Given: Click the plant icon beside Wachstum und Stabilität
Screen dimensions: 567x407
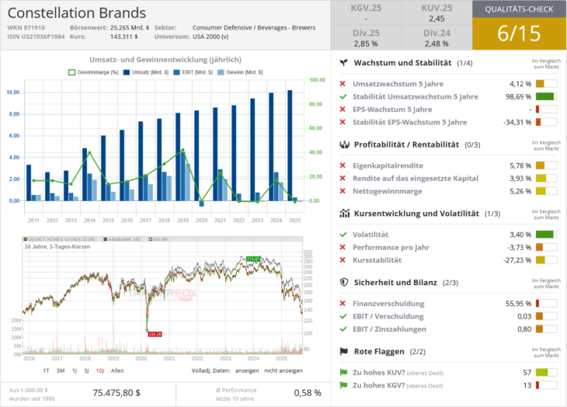Looking at the screenshot, I should [343, 63].
